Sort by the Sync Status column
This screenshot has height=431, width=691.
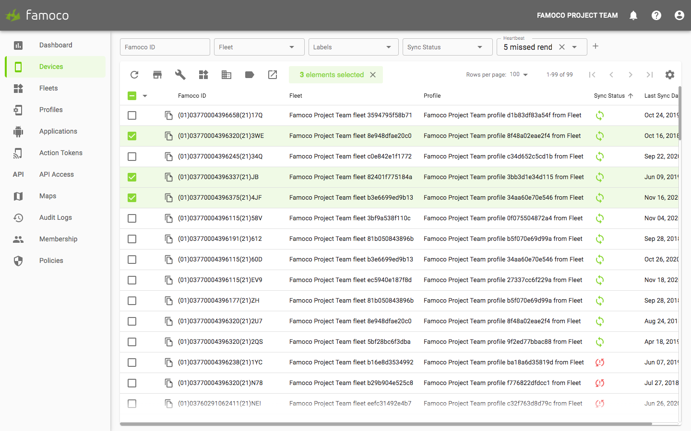[x=613, y=96]
